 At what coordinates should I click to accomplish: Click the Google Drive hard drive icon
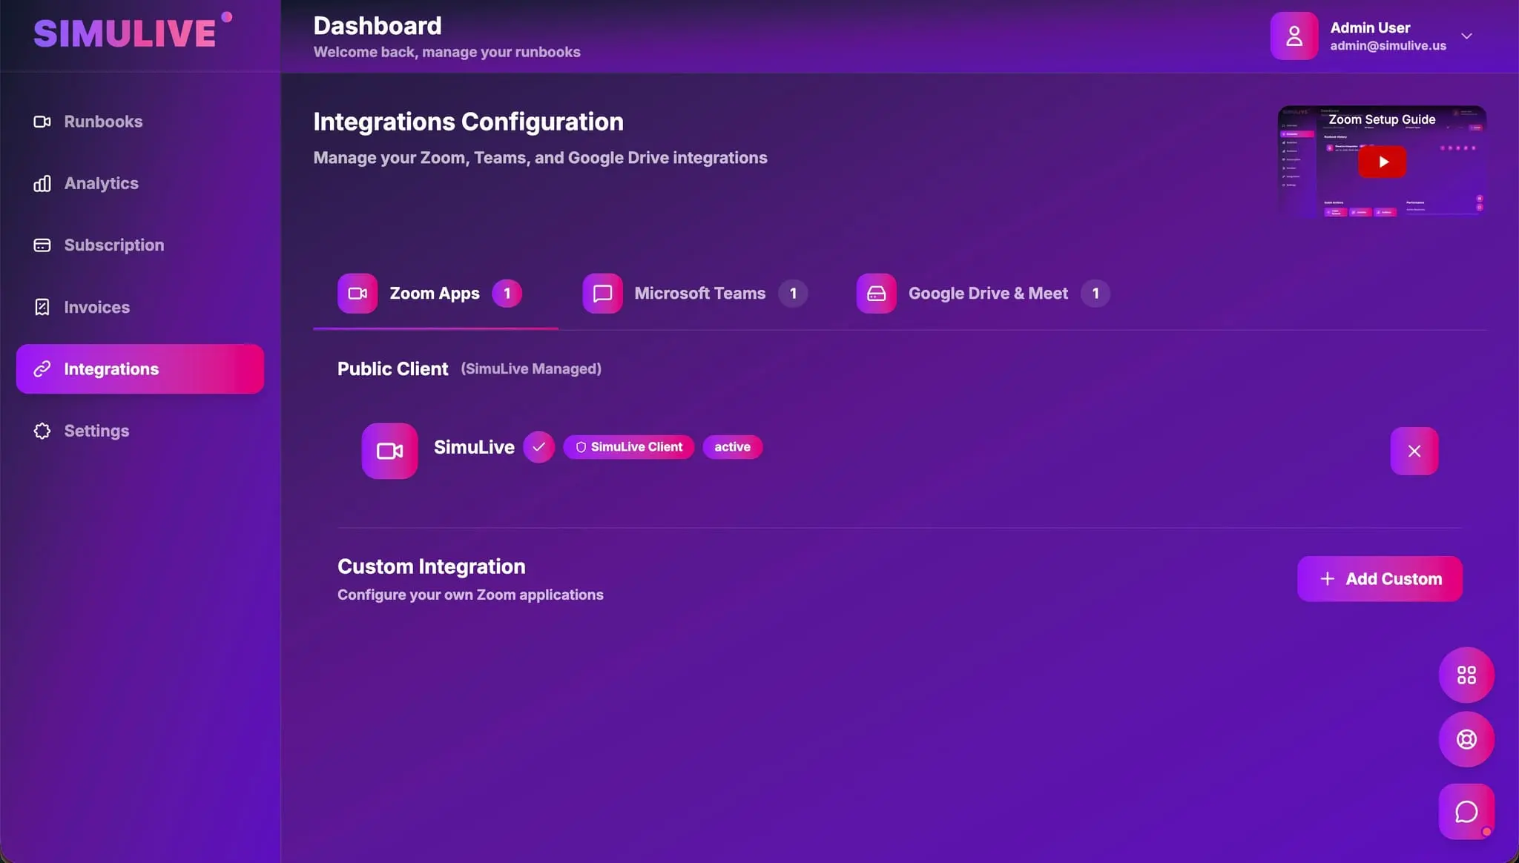click(x=876, y=294)
